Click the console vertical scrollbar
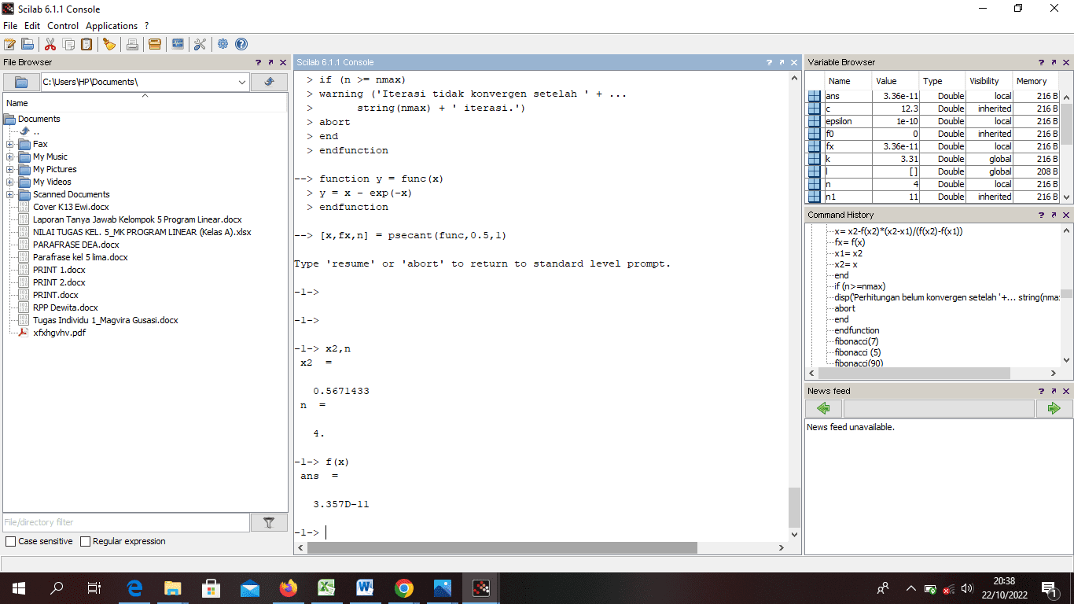 click(x=794, y=507)
